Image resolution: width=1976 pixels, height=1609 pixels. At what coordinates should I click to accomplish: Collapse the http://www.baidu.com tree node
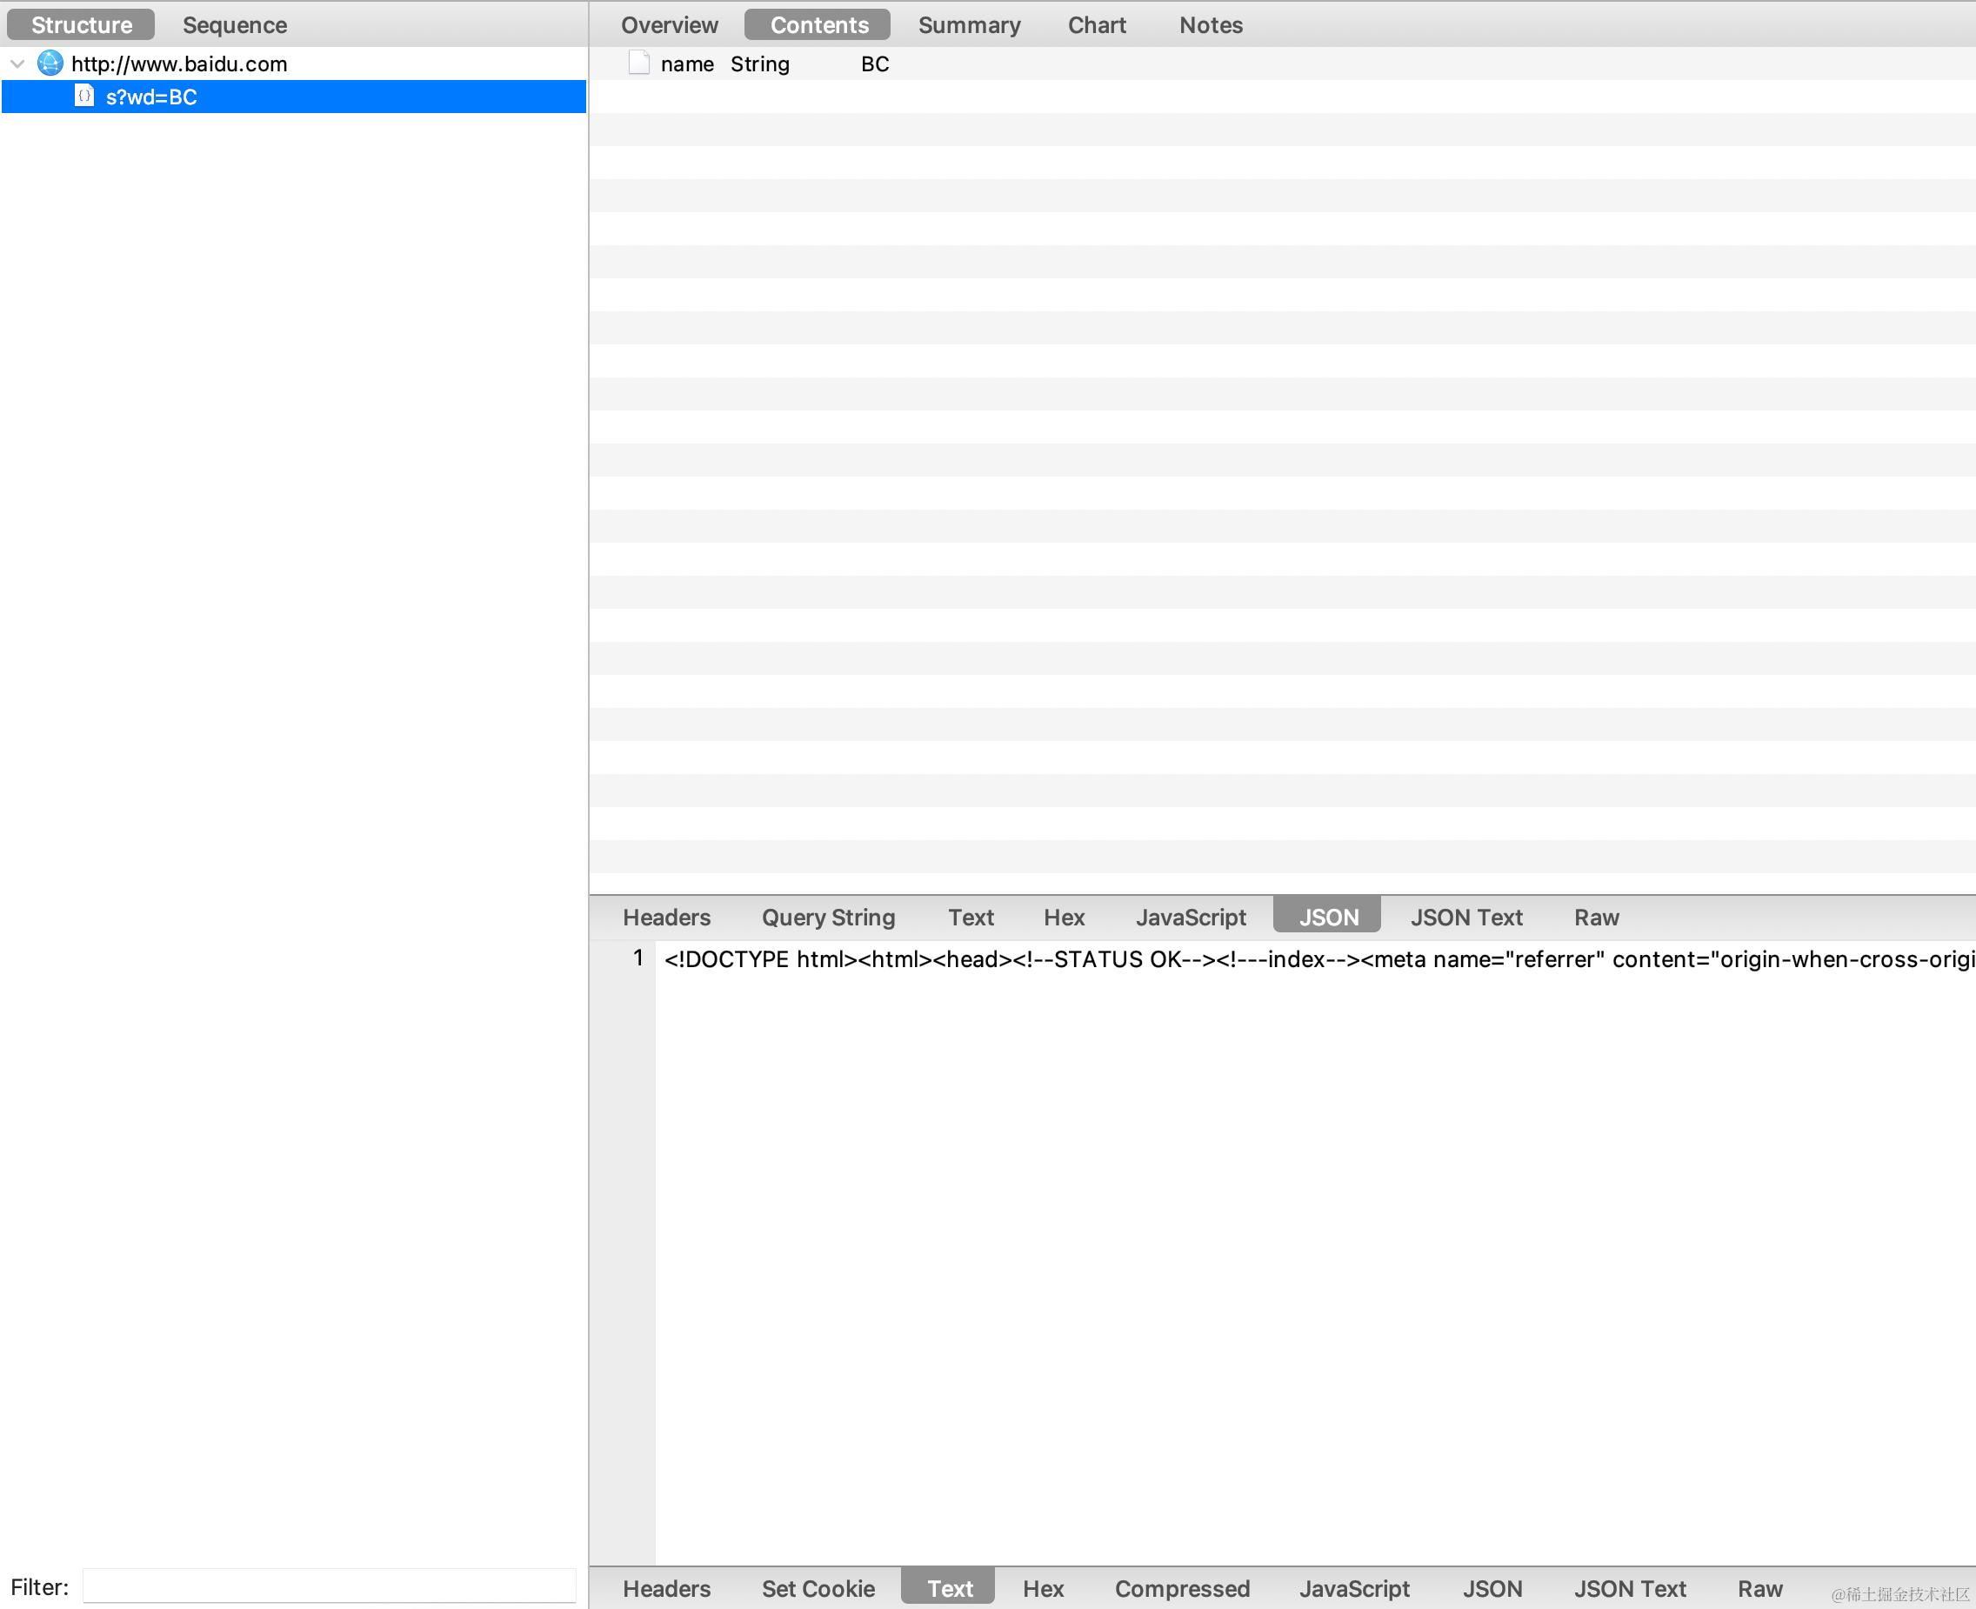pyautogui.click(x=17, y=63)
